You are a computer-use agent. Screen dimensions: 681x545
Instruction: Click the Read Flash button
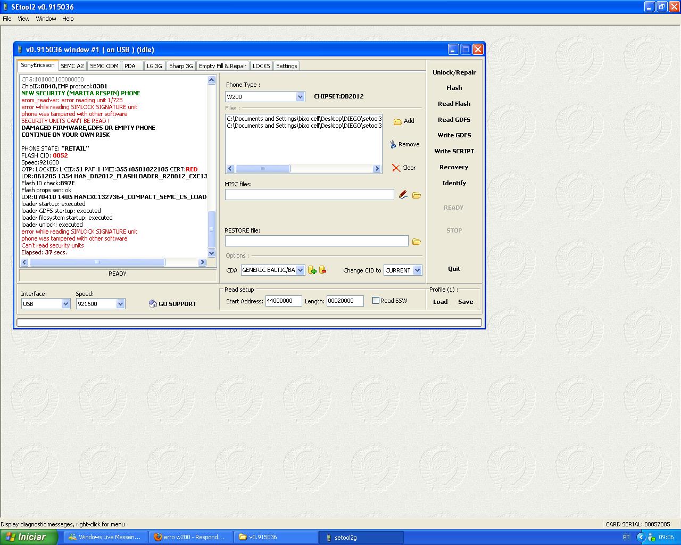pyautogui.click(x=454, y=104)
